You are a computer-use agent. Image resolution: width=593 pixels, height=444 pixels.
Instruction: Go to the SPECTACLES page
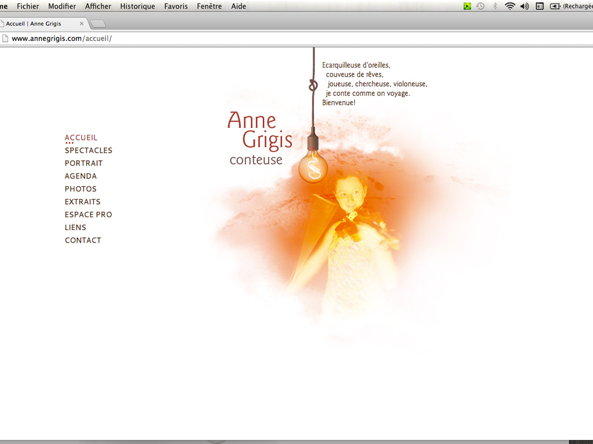point(89,150)
